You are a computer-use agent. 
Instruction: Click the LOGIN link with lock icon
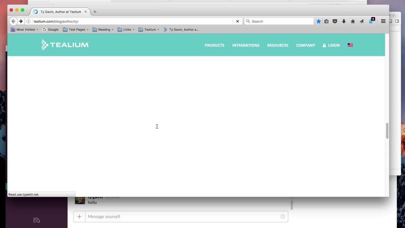point(331,45)
